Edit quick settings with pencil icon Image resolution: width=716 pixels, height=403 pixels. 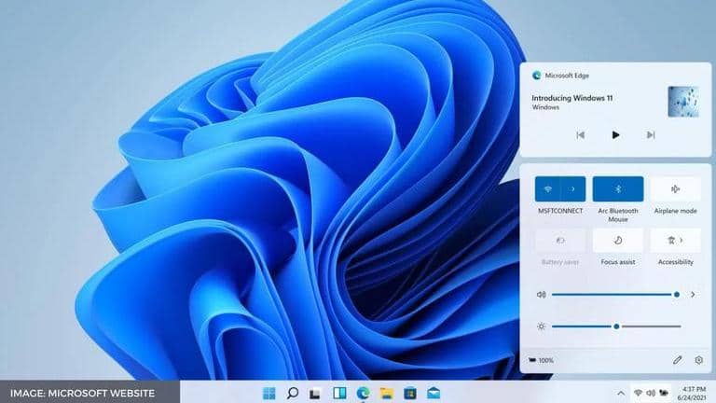(x=678, y=359)
